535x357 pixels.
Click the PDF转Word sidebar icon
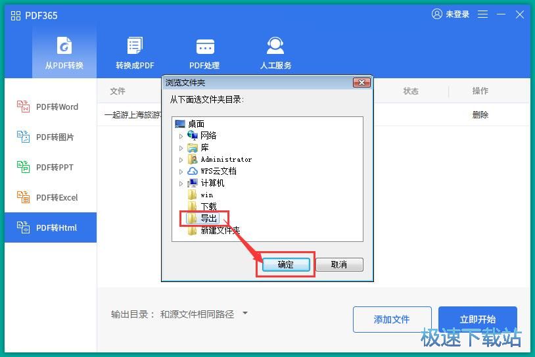click(23, 107)
